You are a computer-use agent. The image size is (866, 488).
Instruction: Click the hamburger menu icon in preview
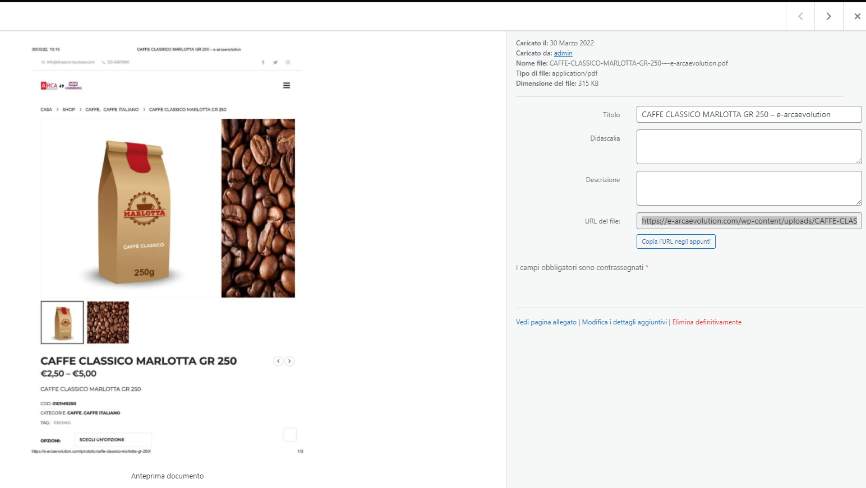287,86
